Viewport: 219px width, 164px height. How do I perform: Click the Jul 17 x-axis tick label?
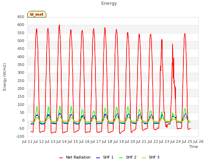[x=96, y=142]
